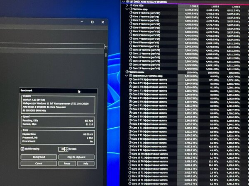The width and height of the screenshot is (249, 186).
Task: Pause the running benchmark
Action: point(67,163)
